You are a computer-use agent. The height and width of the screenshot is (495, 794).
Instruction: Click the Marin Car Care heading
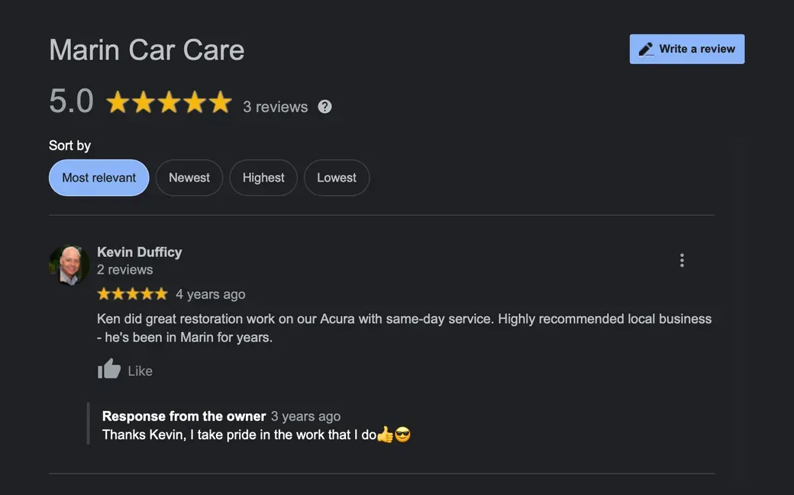(x=147, y=50)
